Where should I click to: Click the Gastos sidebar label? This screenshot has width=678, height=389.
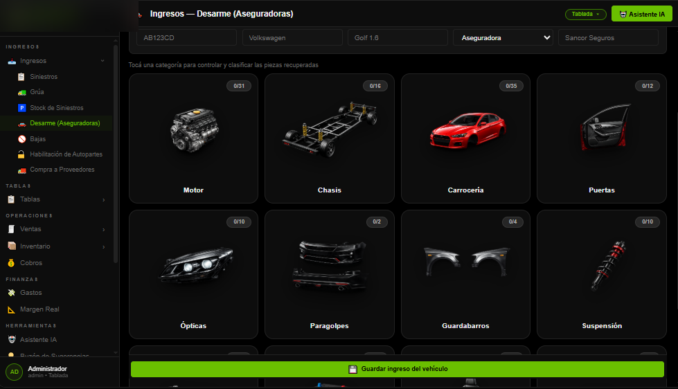(31, 293)
